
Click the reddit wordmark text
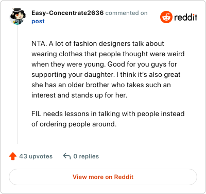pos(185,17)
